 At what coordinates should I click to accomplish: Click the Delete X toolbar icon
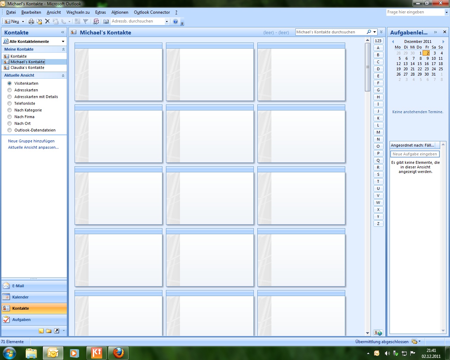[x=47, y=21]
